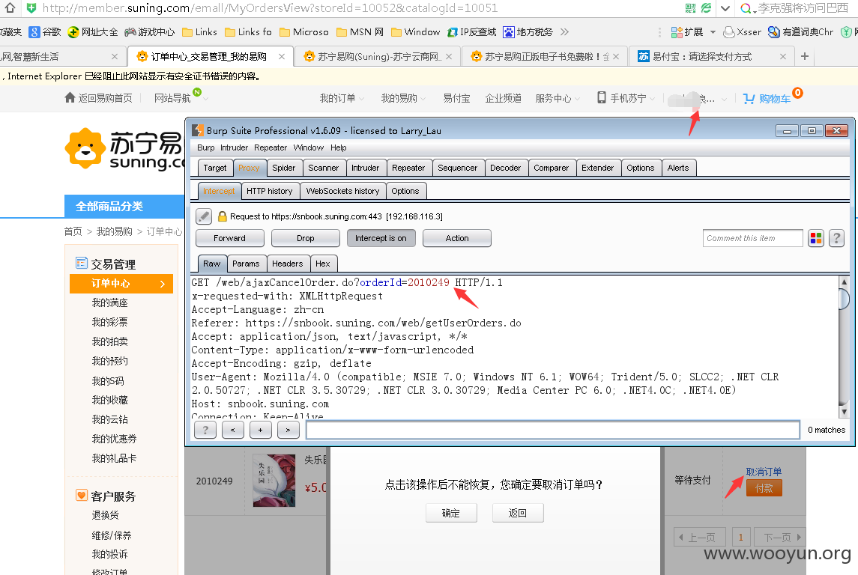Click the browser home icon
The image size is (858, 575).
pyautogui.click(x=10, y=7)
